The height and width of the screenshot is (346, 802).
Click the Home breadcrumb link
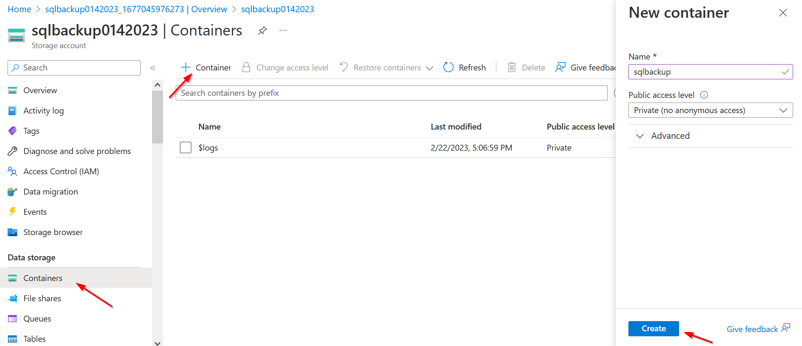coord(19,9)
